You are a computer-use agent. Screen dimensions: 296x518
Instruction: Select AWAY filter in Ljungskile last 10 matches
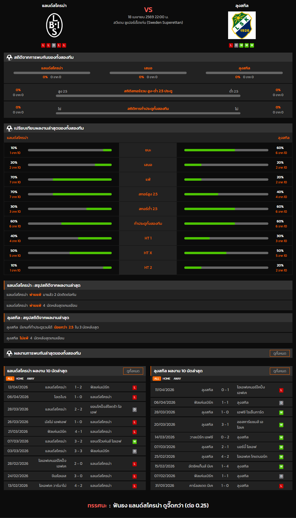pos(177,379)
